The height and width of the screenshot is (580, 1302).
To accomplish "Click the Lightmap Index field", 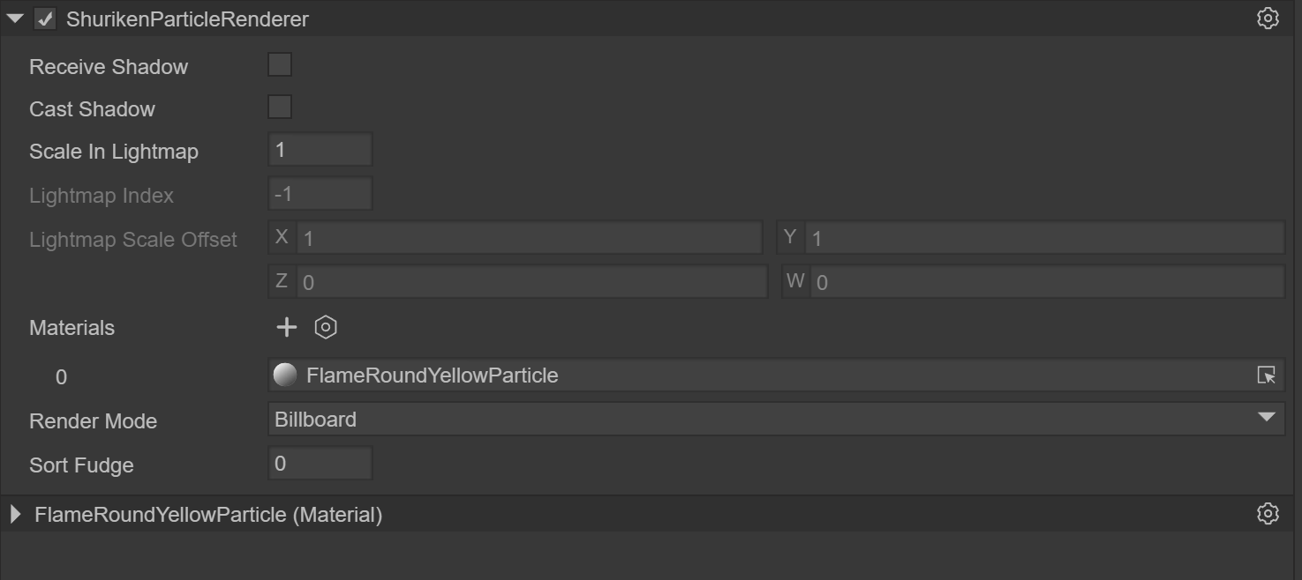I will click(320, 194).
